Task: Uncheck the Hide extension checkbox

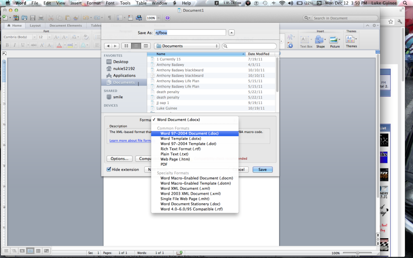Action: 109,169
